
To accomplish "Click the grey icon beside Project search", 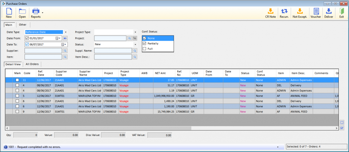I will tap(135, 38).
